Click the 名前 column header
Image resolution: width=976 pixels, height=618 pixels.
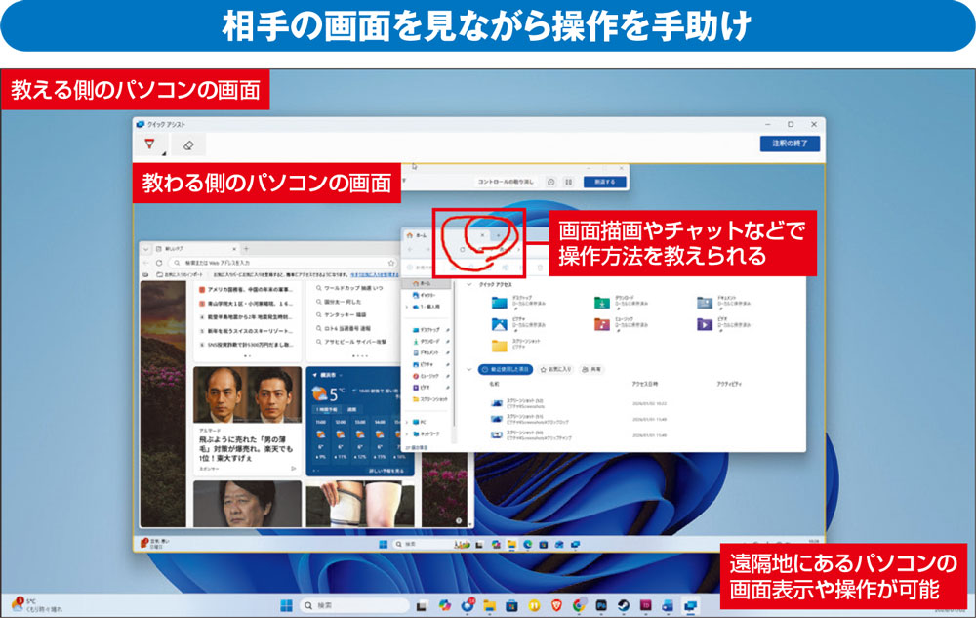494,384
